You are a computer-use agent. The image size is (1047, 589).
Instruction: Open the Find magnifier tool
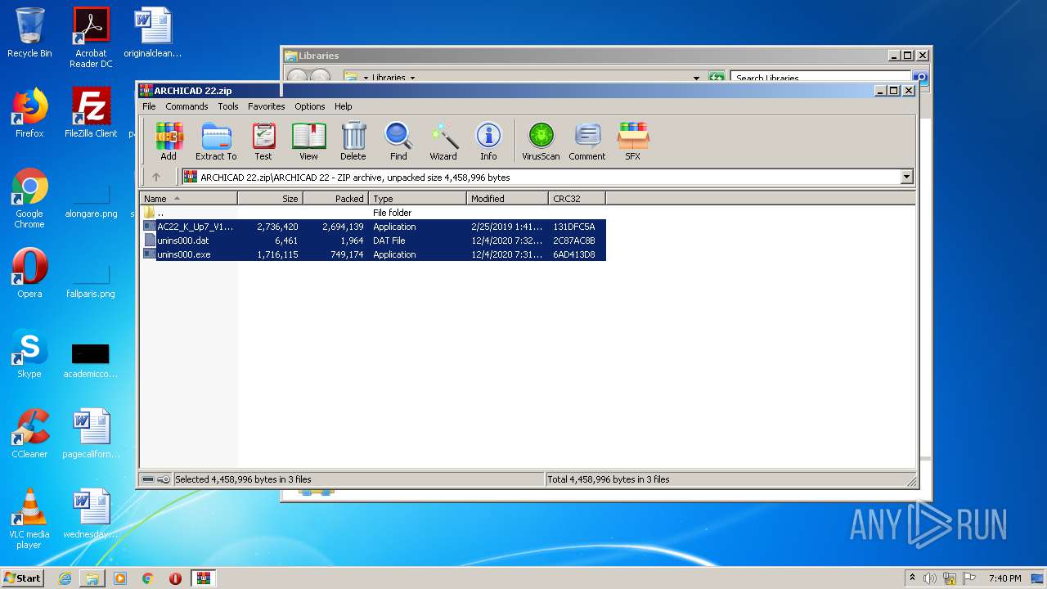click(398, 142)
